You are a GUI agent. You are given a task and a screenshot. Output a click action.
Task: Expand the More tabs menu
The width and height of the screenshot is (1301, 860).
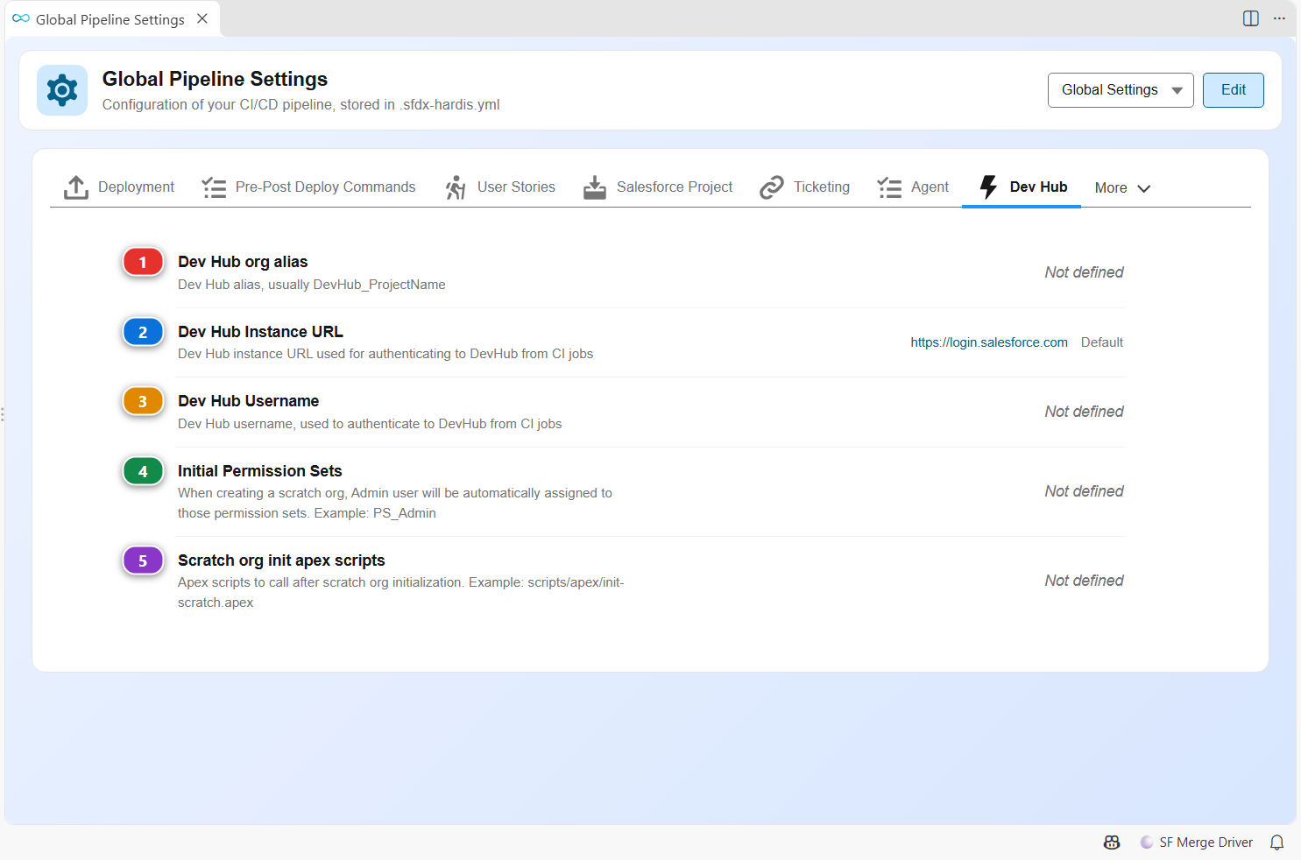[x=1122, y=187]
